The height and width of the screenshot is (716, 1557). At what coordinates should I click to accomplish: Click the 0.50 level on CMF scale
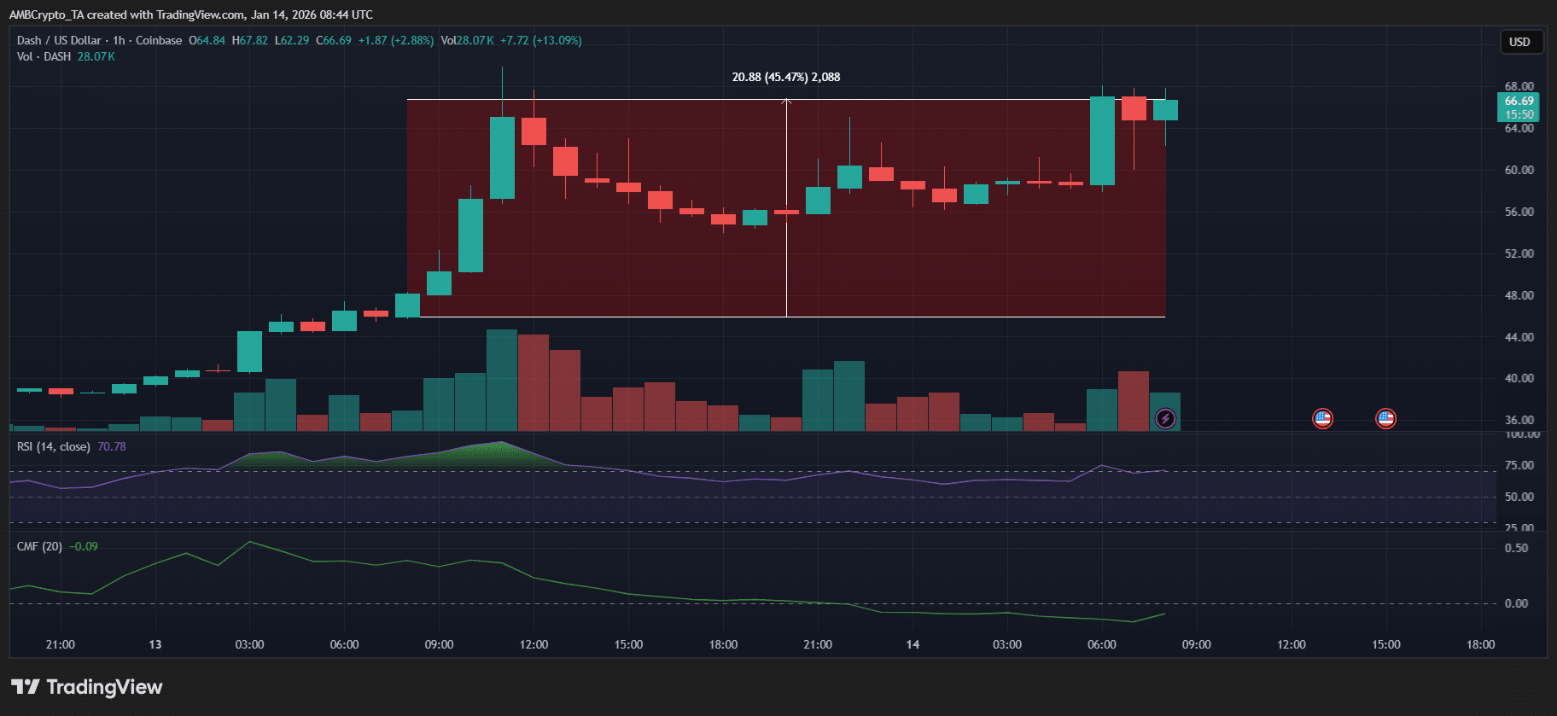click(1516, 548)
